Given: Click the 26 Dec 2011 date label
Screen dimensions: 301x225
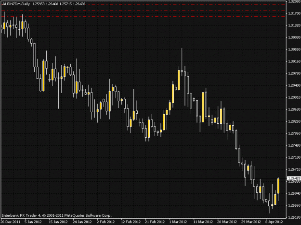Looking at the screenshot, I should pos(11,222).
